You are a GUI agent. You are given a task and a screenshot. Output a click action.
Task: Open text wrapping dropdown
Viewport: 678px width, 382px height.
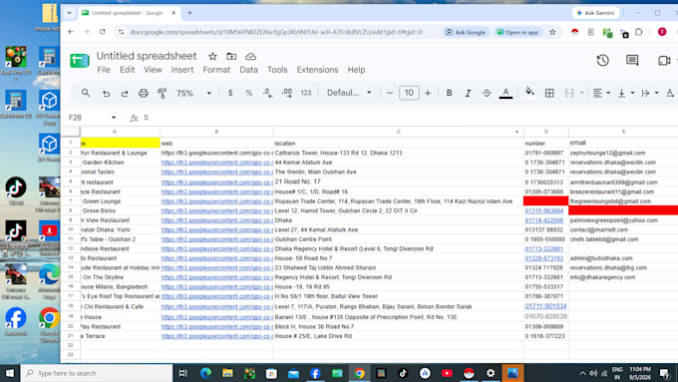[649, 93]
